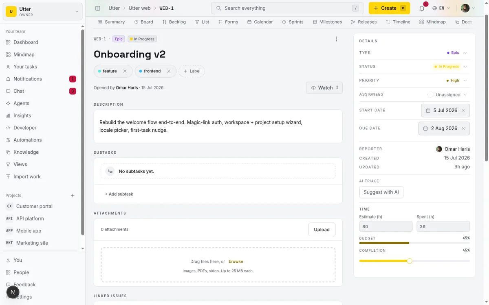Click the Search everything field
The height and width of the screenshot is (305, 489).
pyautogui.click(x=287, y=8)
